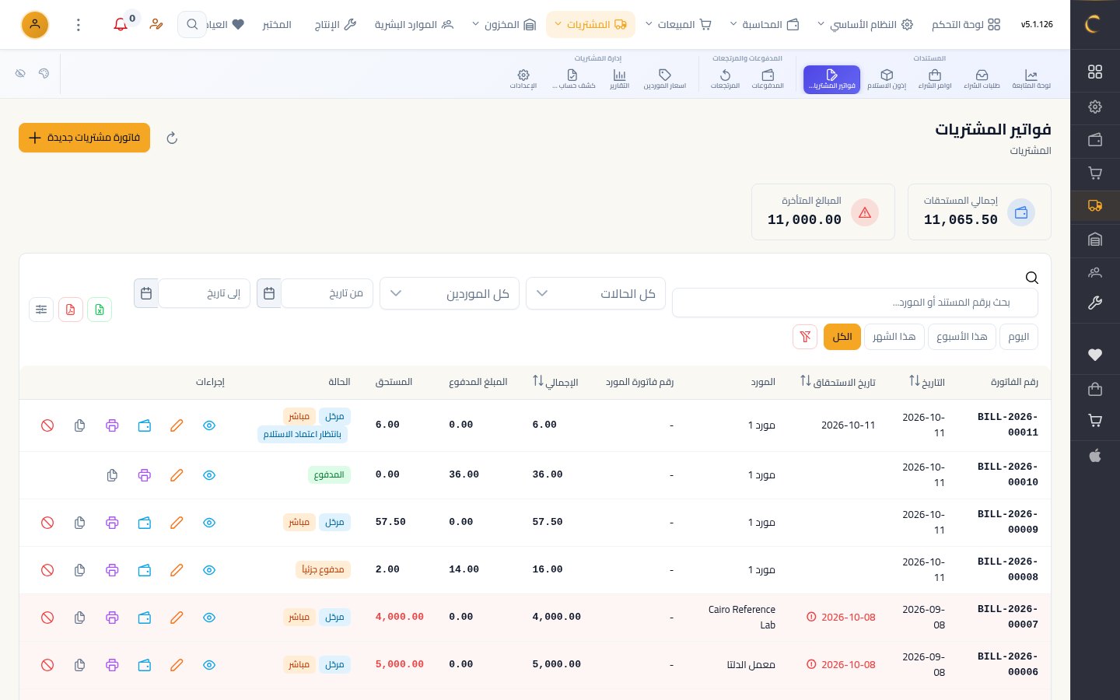This screenshot has width=1120, height=700.
Task: Open اسعار الموردين supplier prices
Action: coord(664,79)
